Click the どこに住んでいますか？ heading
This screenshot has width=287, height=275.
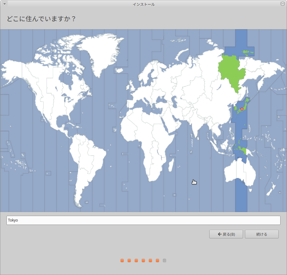tap(41, 19)
